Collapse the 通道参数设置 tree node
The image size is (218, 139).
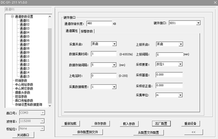click(12, 17)
